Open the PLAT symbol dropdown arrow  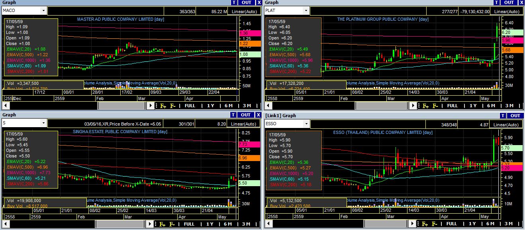coord(306,11)
